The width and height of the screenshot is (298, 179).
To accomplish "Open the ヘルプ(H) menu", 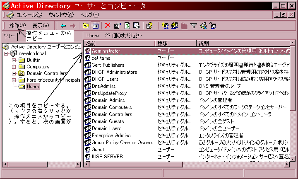I will click(90, 15).
